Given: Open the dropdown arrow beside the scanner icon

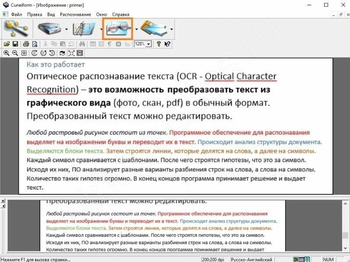Looking at the screenshot, I should point(66,29).
